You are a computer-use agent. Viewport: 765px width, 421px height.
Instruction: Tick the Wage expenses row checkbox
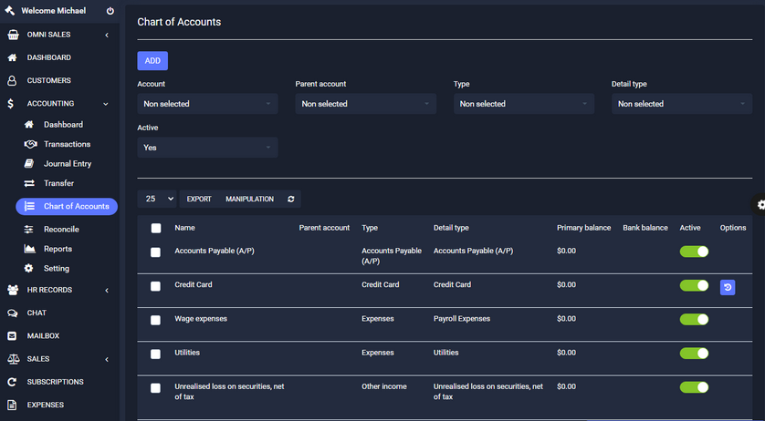(155, 321)
